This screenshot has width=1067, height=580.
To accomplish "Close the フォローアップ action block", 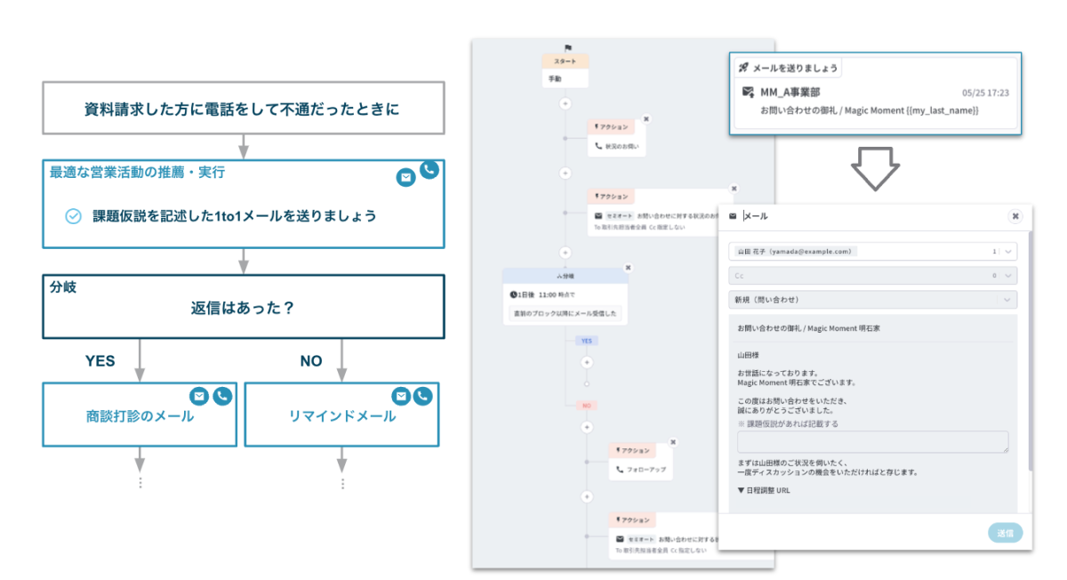I will [x=673, y=442].
